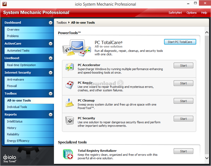
Task: Click the Total Registry Revitalizer cube icon
Action: pyautogui.click(x=68, y=154)
